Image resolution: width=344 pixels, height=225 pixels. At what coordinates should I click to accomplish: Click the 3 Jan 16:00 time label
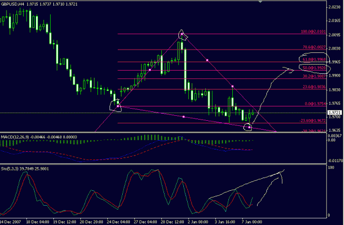click(225, 222)
